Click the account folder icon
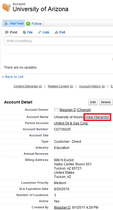Viewport: 113px width, 210px height. [x=6, y=8]
